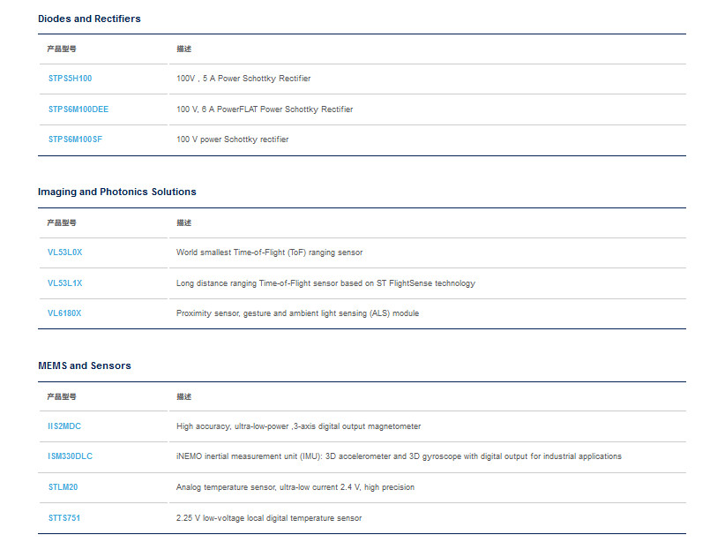Screen dimensions: 725x550
Task: Click '2.25 V low-voltage local digital temperature sensor'
Action: (269, 518)
